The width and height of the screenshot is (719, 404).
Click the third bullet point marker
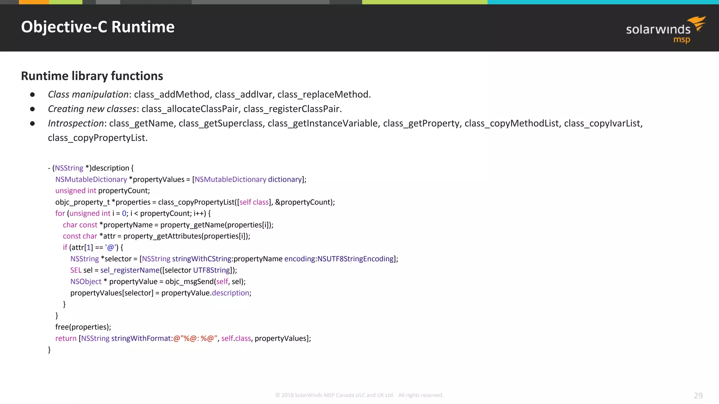point(32,123)
